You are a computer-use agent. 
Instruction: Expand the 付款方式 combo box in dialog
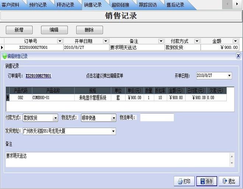pyautogui.click(x=55, y=118)
